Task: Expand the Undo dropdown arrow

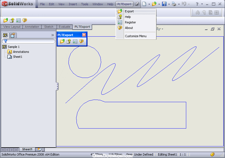Action: click(x=189, y=4)
